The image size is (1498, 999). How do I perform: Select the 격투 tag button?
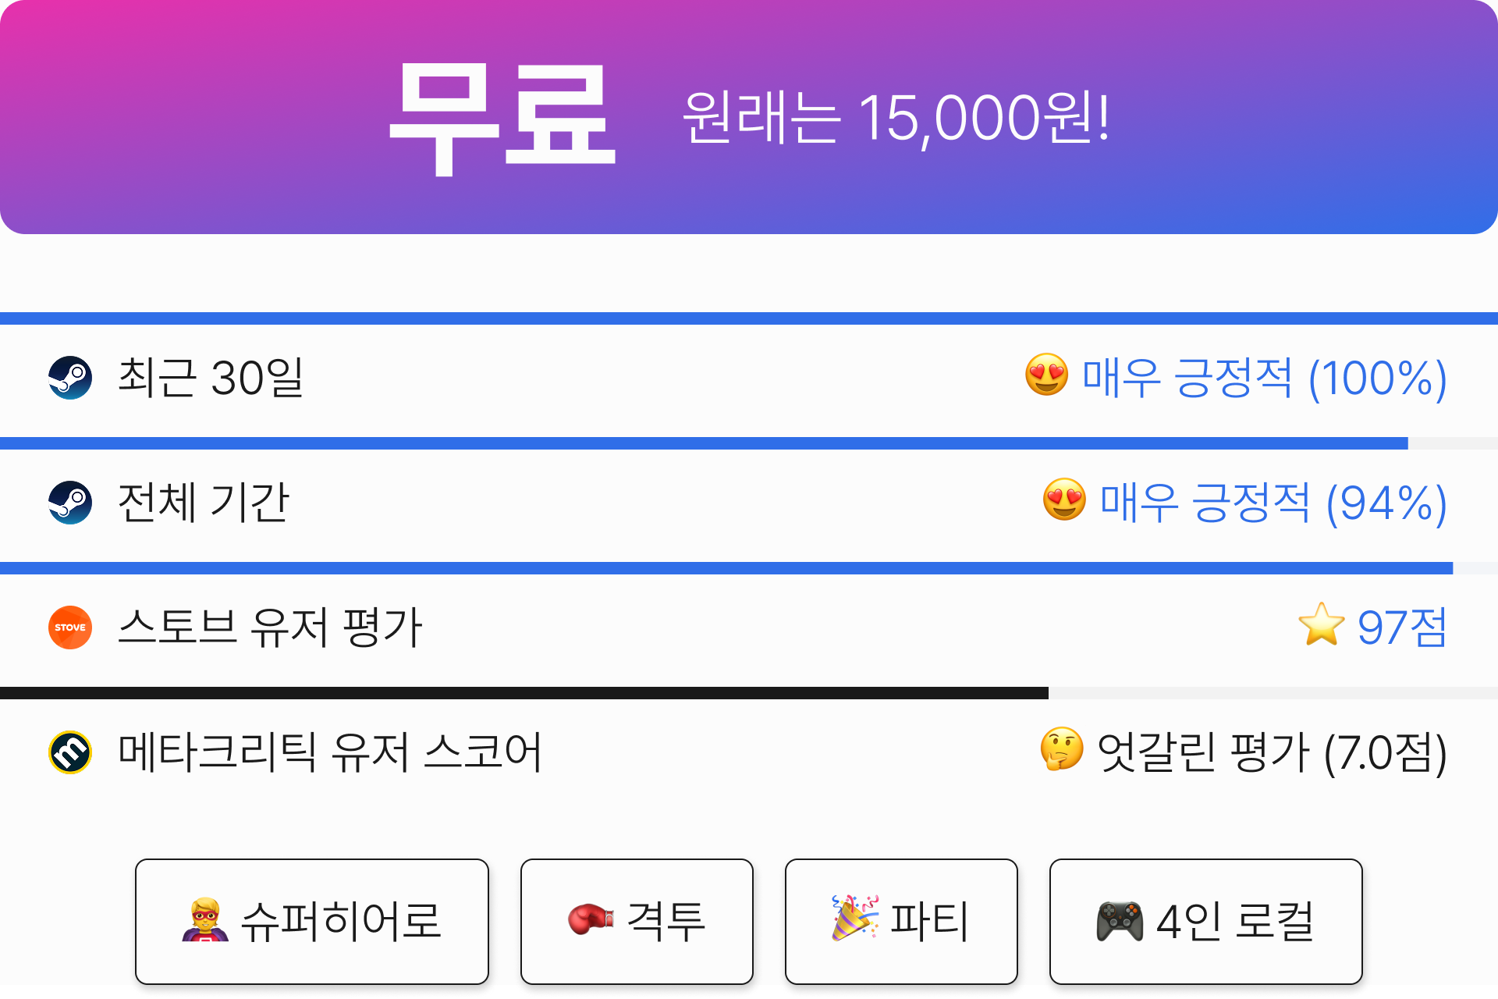pyautogui.click(x=637, y=922)
